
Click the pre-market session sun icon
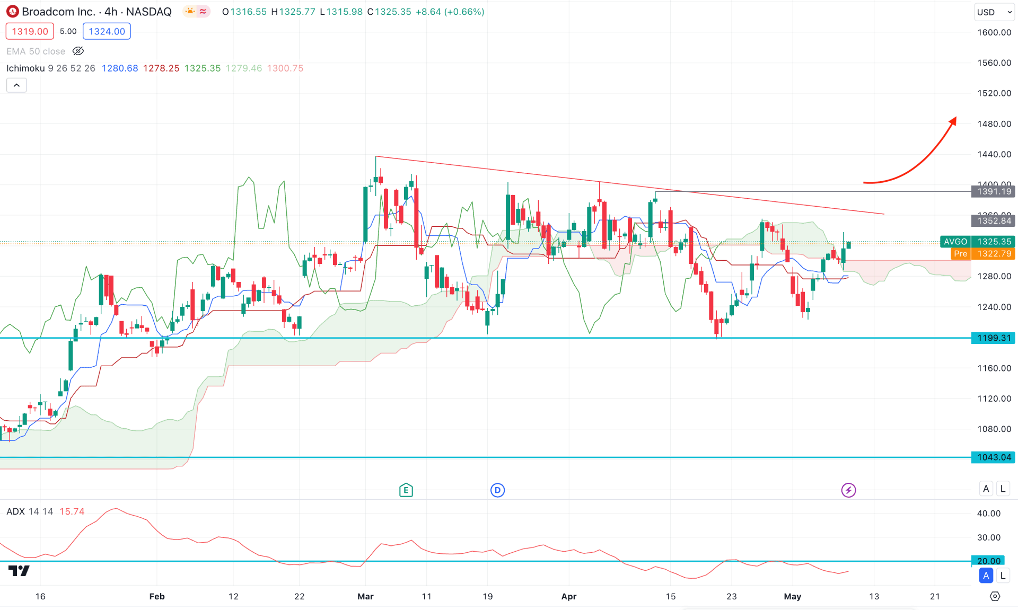coord(190,12)
